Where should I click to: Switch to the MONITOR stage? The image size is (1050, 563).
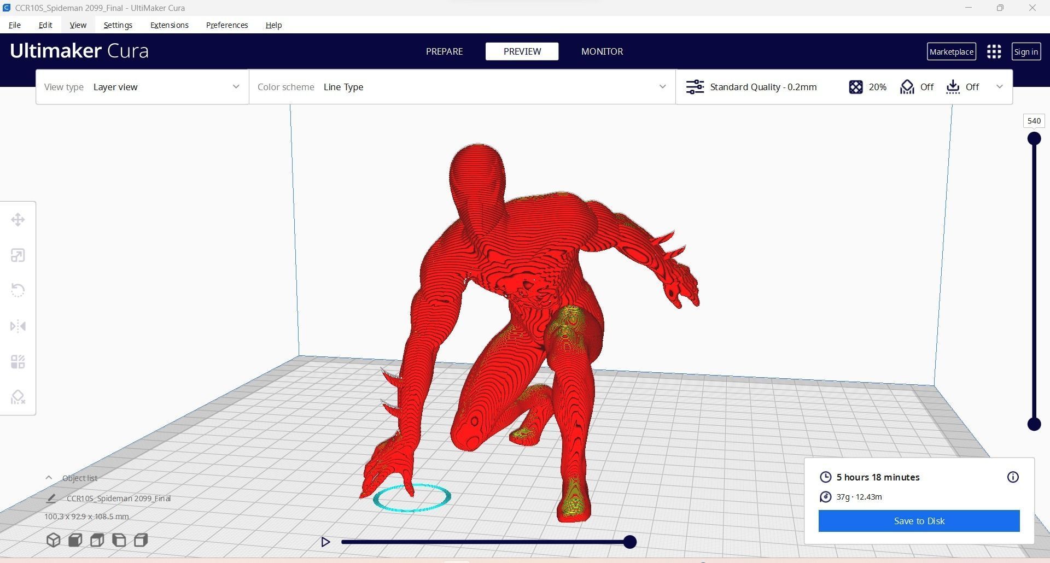[x=602, y=51]
